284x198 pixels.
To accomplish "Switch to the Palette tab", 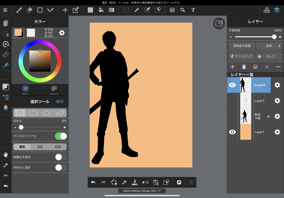I will point(54,90).
